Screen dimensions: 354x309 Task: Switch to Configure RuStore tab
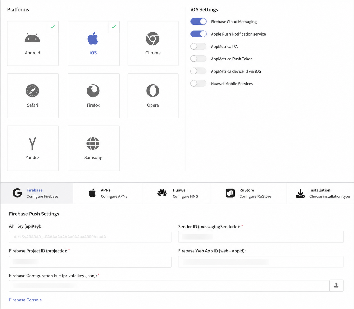(x=249, y=193)
